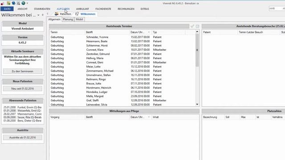Open Datum/Uhr column dropdown in Mitteilungen aus Pflege
The image size is (285, 160).
coord(149,117)
